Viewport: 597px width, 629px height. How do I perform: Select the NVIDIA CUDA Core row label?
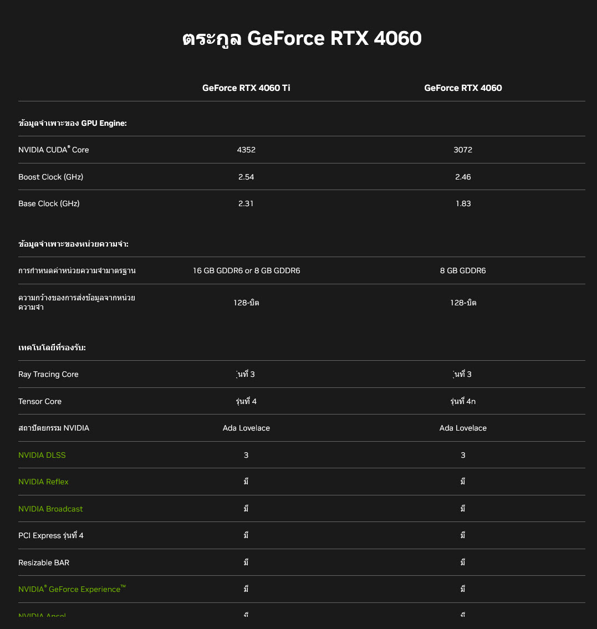click(x=53, y=150)
